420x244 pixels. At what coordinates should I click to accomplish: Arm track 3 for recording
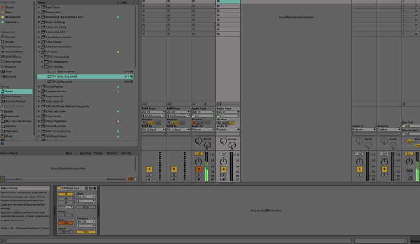[198, 180]
